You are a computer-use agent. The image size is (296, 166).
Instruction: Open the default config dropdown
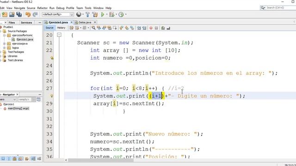click(72, 14)
